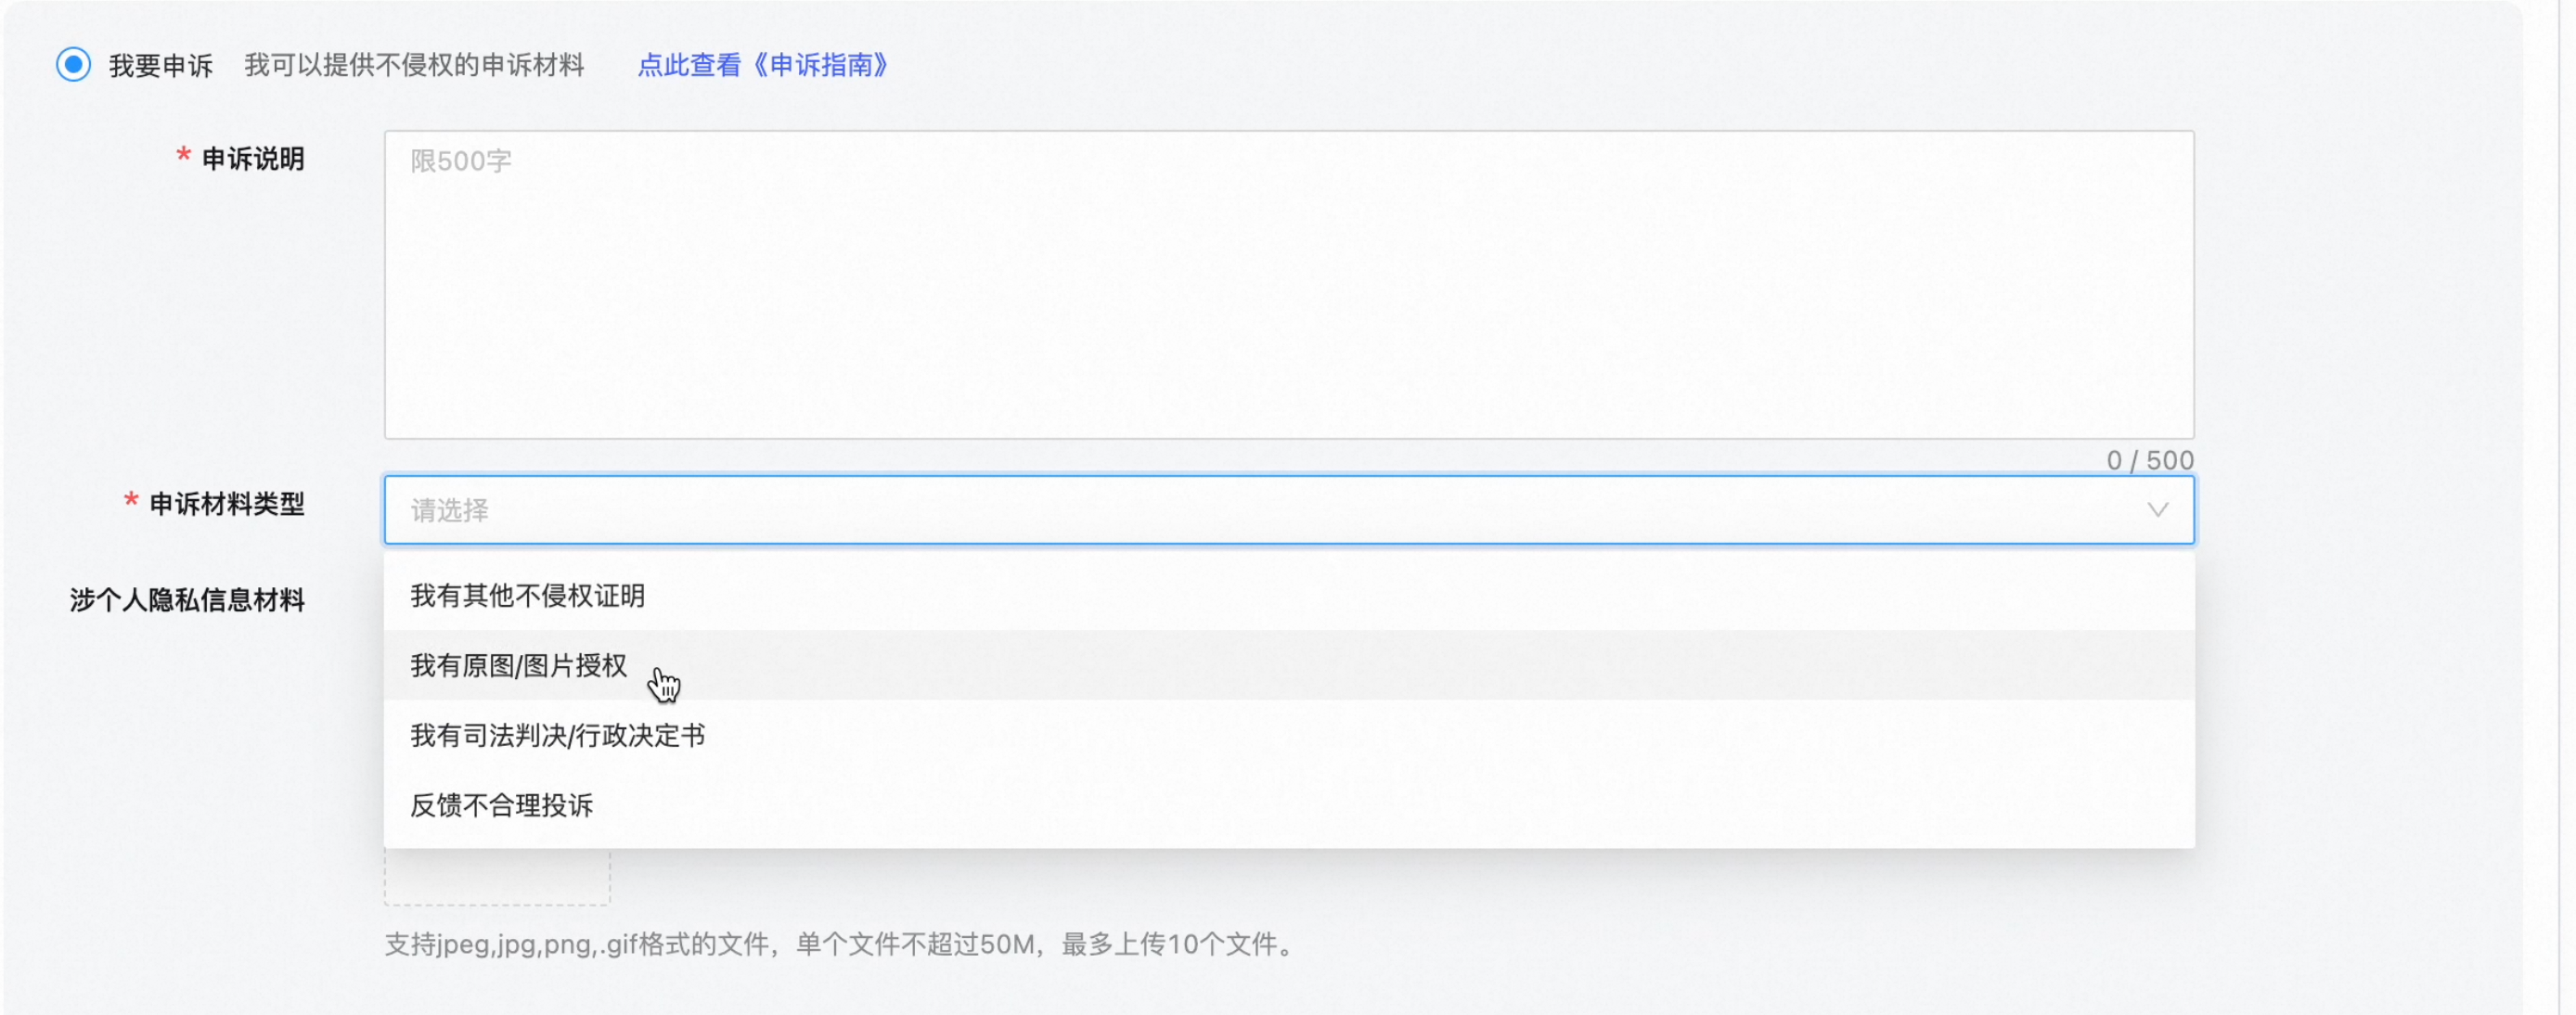Image resolution: width=2576 pixels, height=1015 pixels.
Task: Click the 申诉材料类型 field label
Action: click(x=227, y=504)
